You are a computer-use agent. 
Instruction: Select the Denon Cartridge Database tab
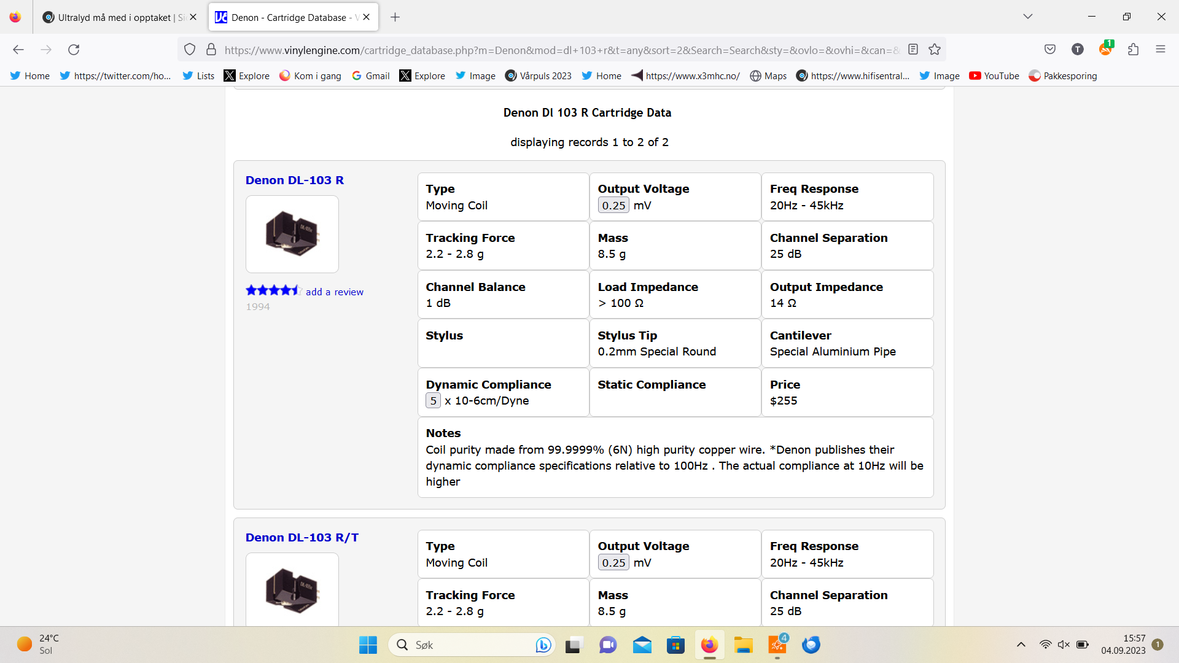coord(294,17)
